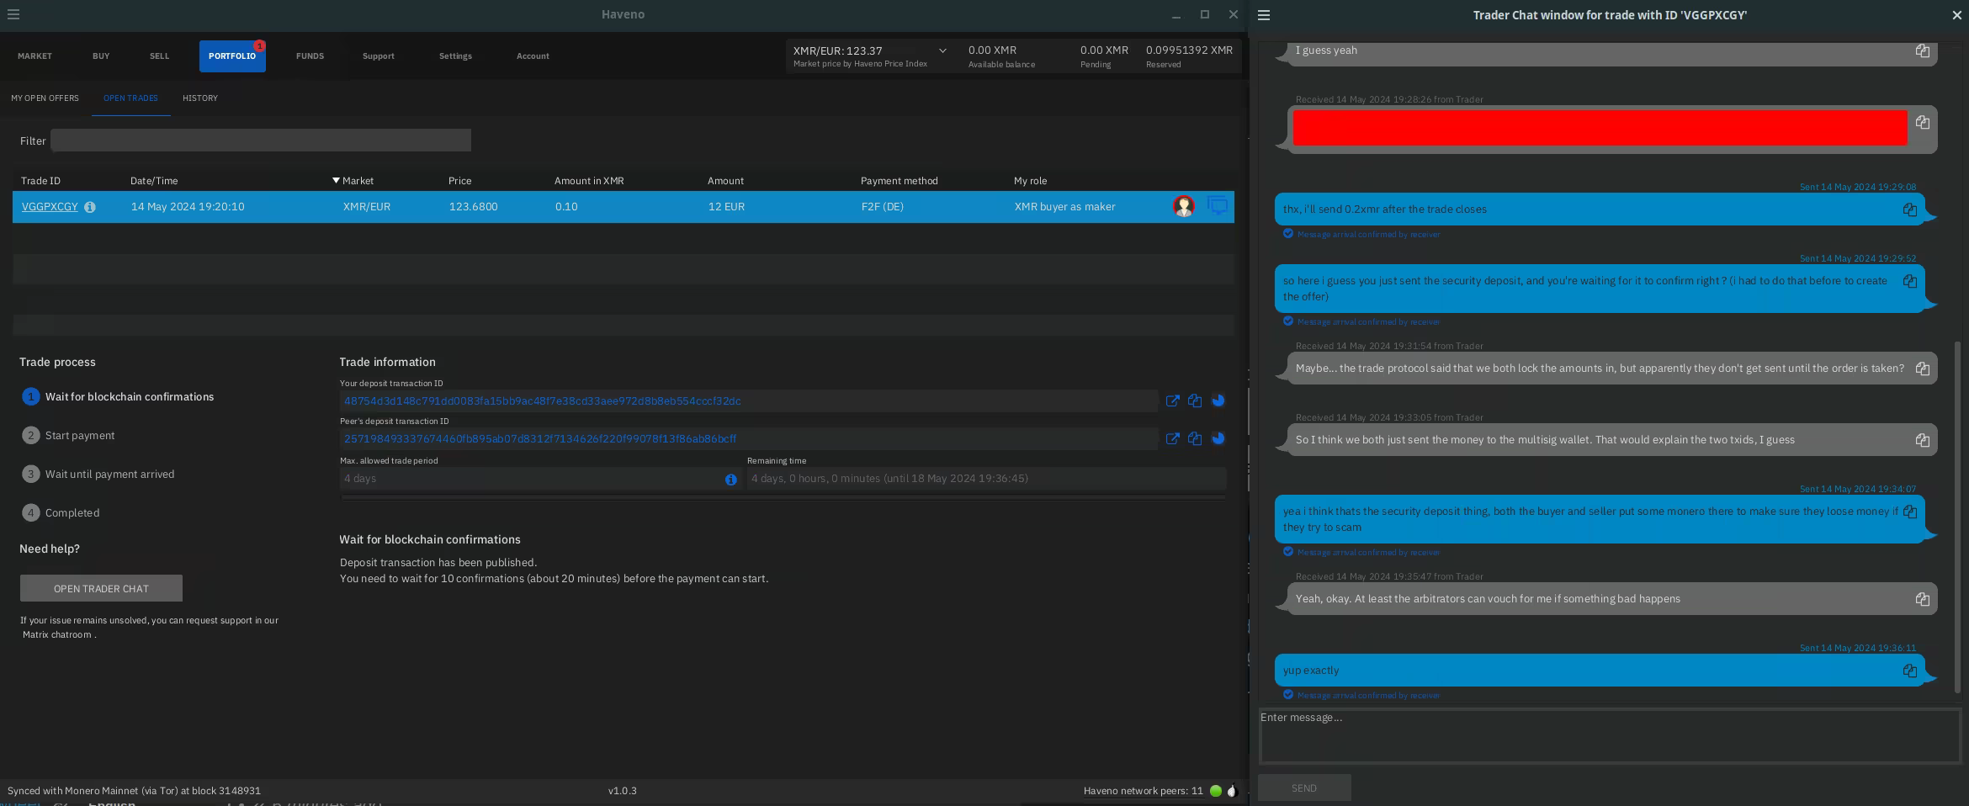
Task: Click info icon in max trade period field
Action: pyautogui.click(x=730, y=480)
